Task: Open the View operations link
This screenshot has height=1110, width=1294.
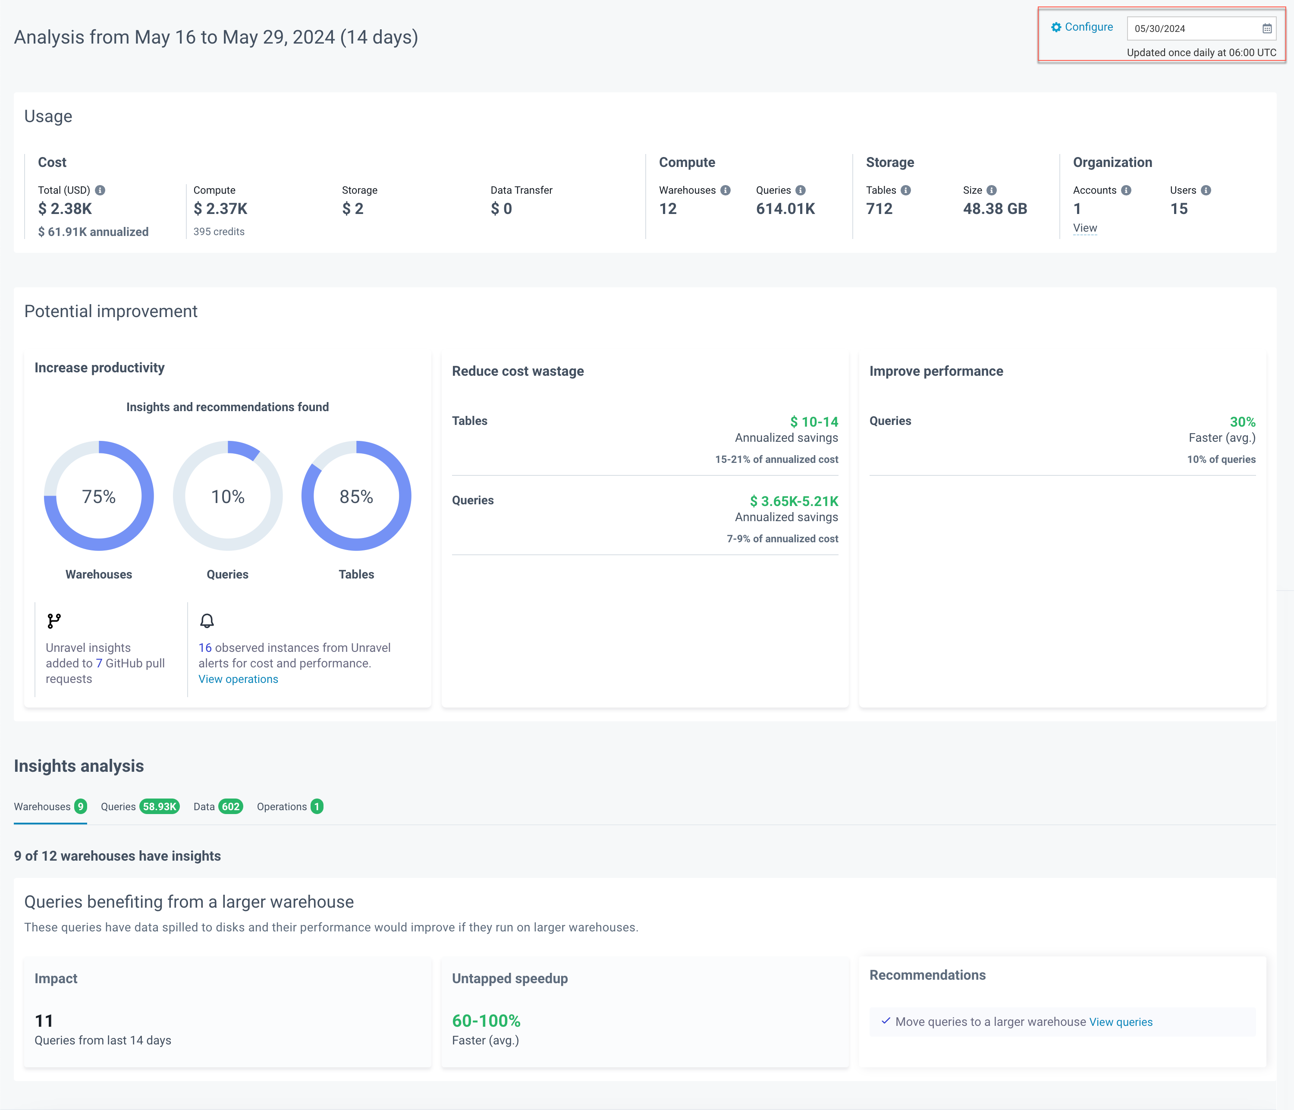Action: 238,679
